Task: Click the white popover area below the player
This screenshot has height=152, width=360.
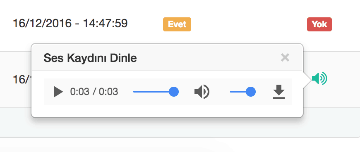Action: [167, 111]
